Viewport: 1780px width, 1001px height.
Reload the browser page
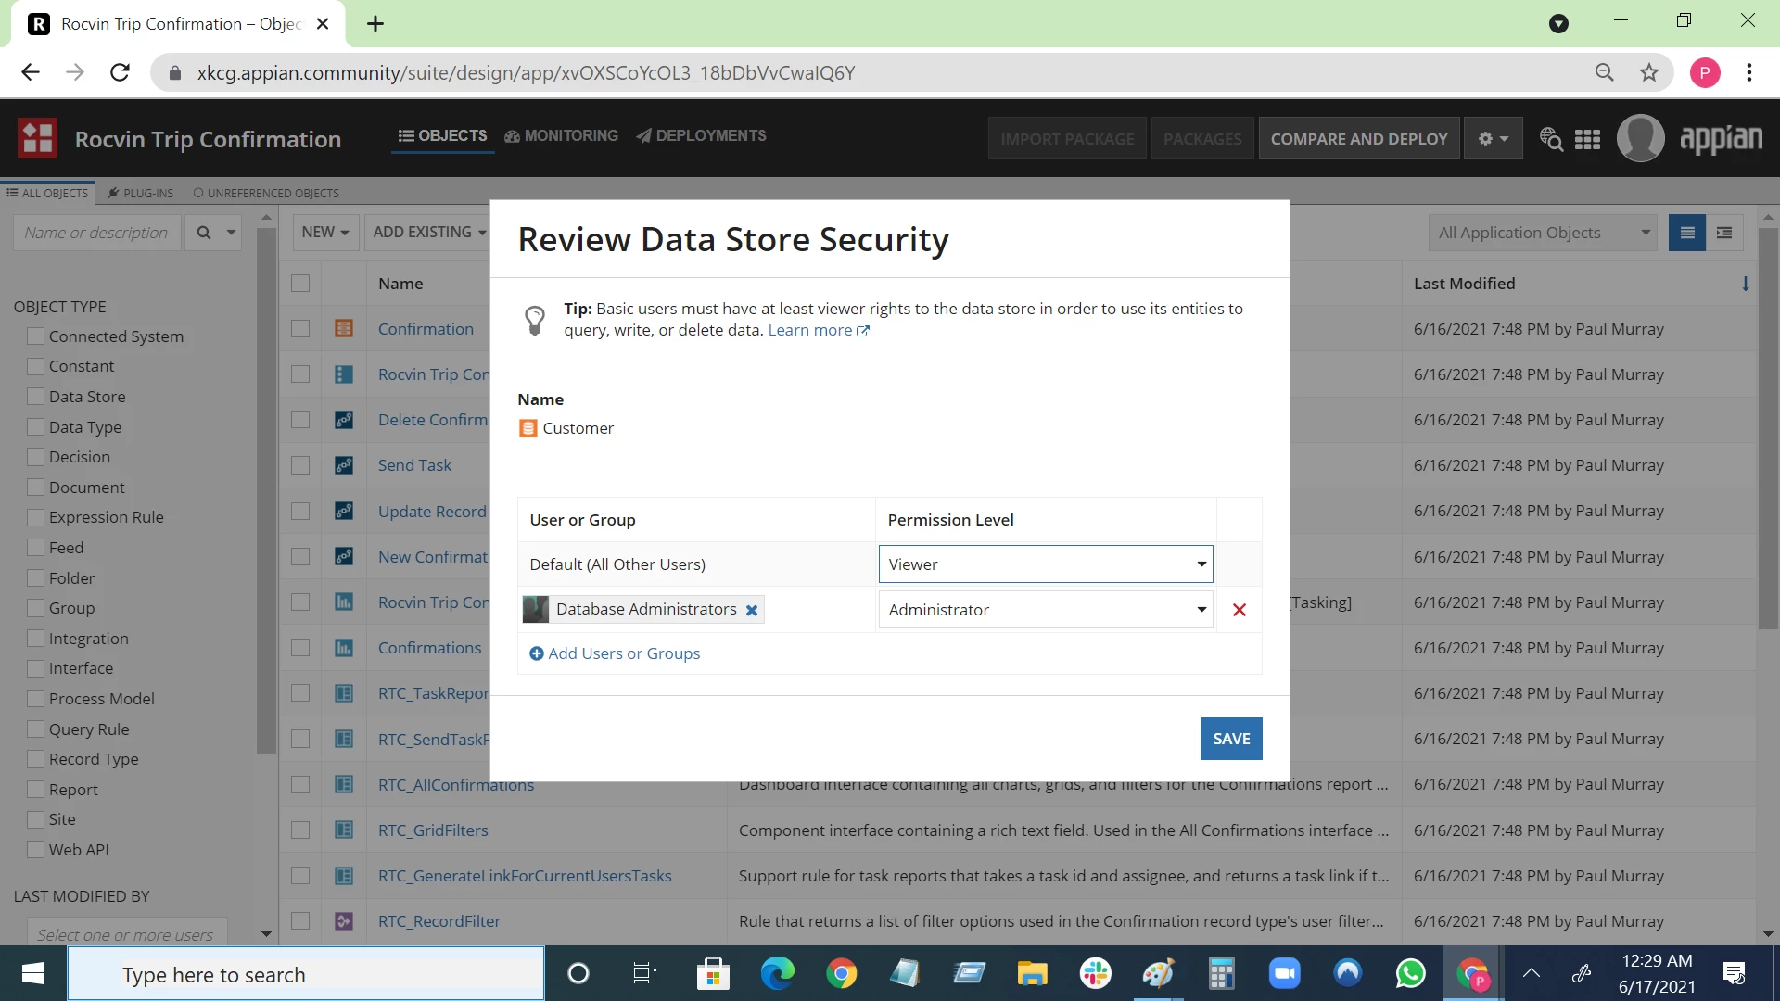[x=120, y=72]
